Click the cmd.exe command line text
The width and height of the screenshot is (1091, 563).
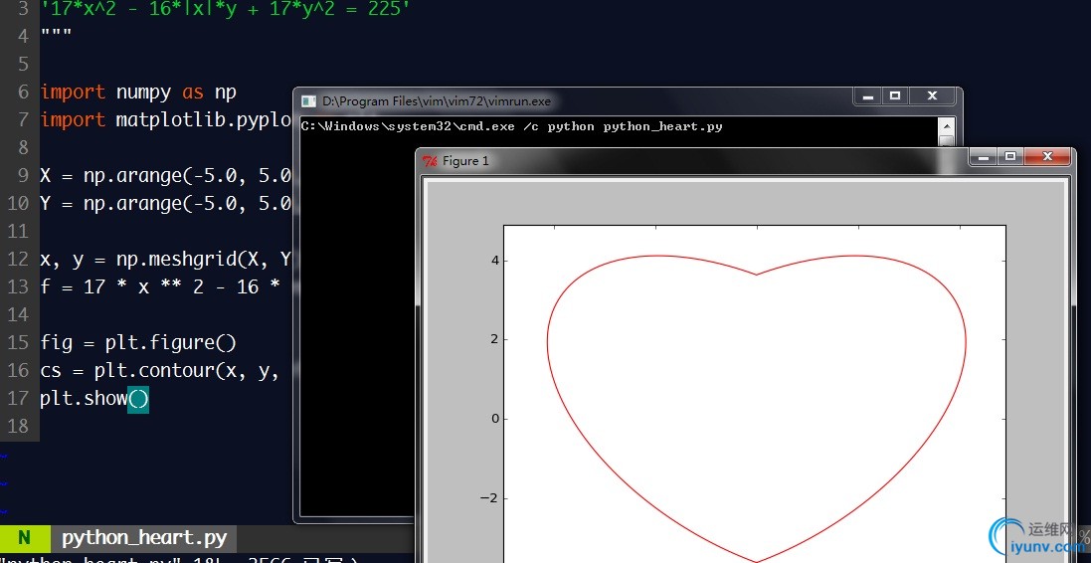pyautogui.click(x=511, y=126)
